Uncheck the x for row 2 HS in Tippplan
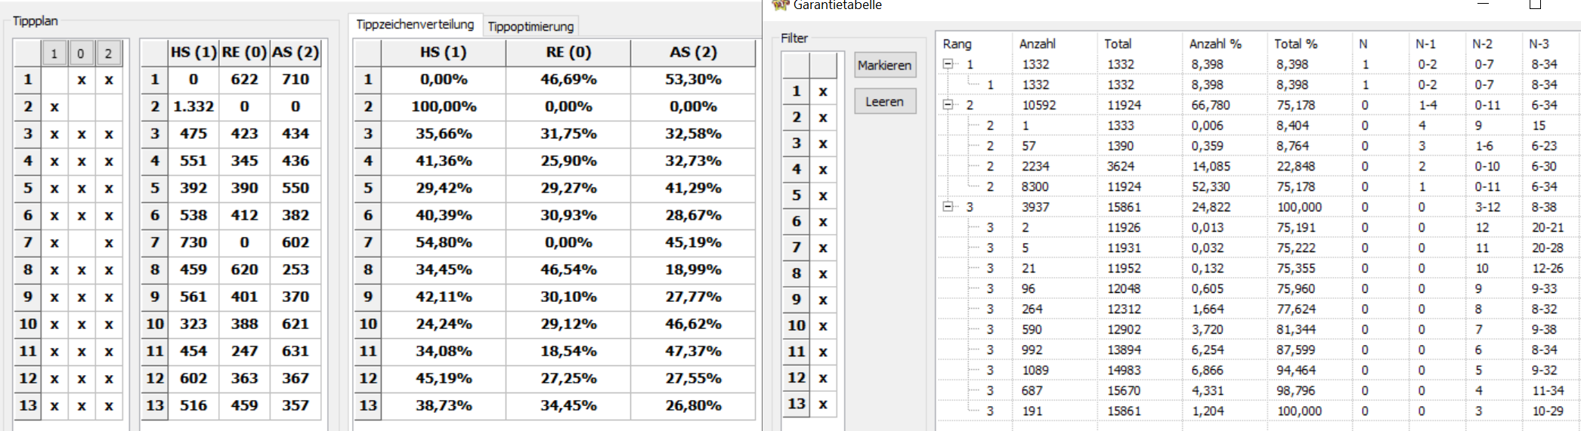The image size is (1581, 431). pyautogui.click(x=54, y=106)
